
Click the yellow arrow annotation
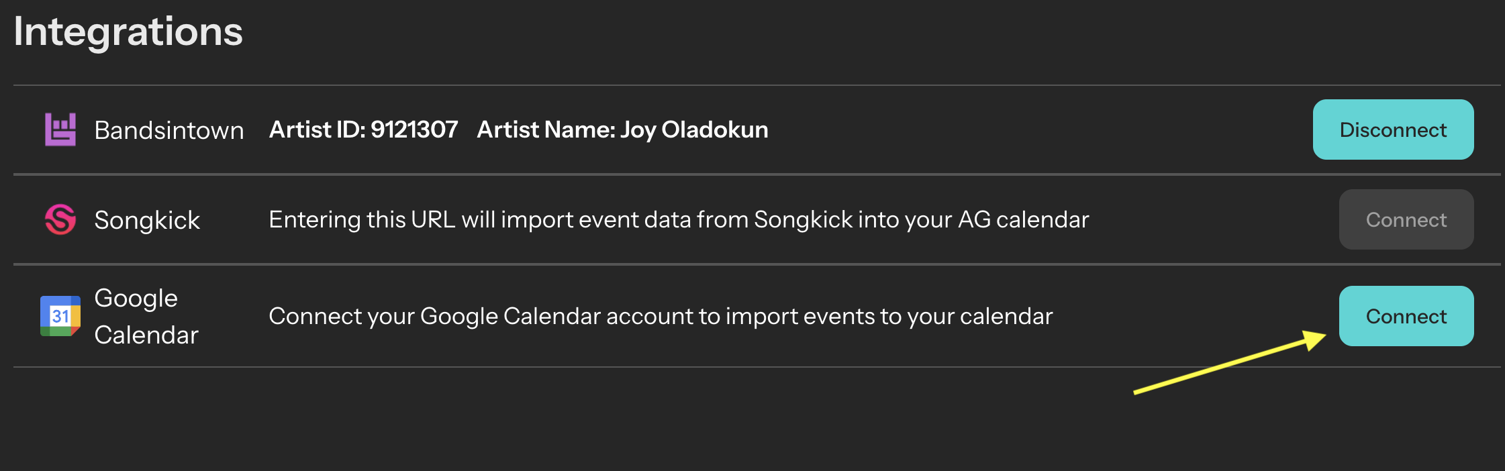(1230, 362)
